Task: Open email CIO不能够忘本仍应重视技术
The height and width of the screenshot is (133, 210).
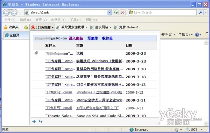Action: (x=100, y=84)
